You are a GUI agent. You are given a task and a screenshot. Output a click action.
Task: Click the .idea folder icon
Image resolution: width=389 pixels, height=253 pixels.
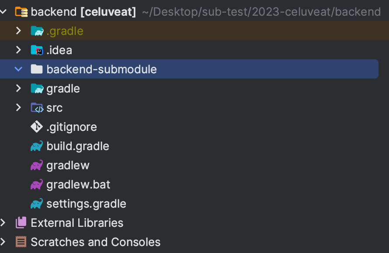coord(37,50)
